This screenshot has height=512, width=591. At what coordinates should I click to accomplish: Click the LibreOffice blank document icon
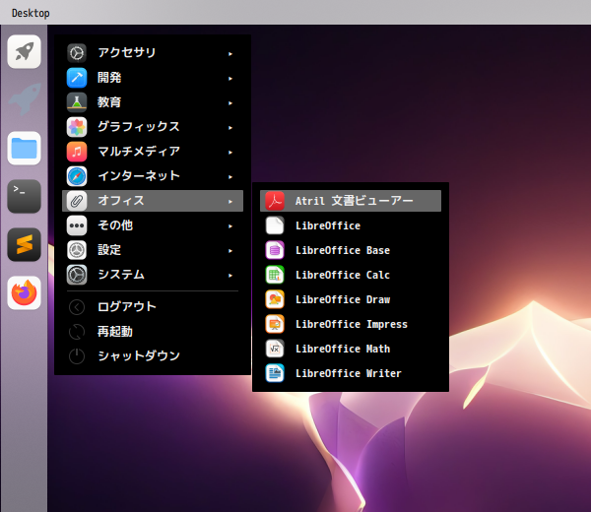point(275,225)
